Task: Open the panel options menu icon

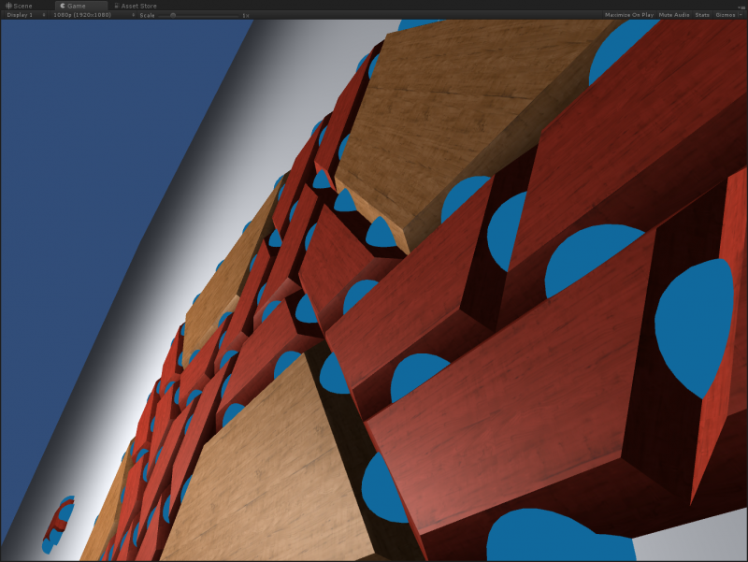Action: coord(741,6)
